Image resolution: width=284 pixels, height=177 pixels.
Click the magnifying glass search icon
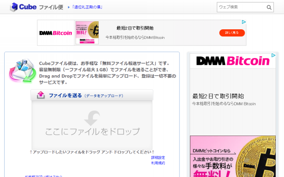pos(269,7)
